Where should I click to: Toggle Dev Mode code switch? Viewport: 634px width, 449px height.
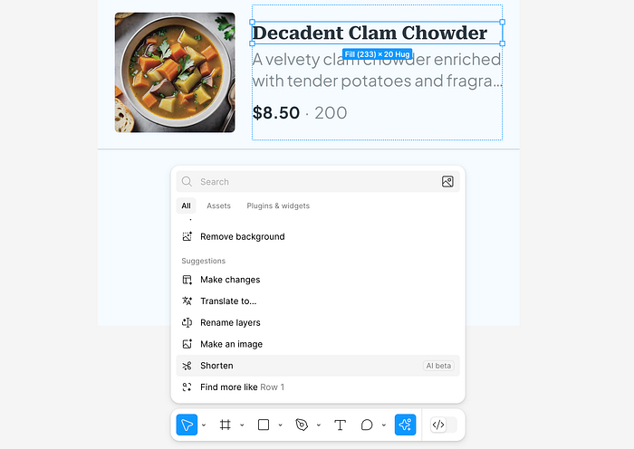tap(444, 425)
